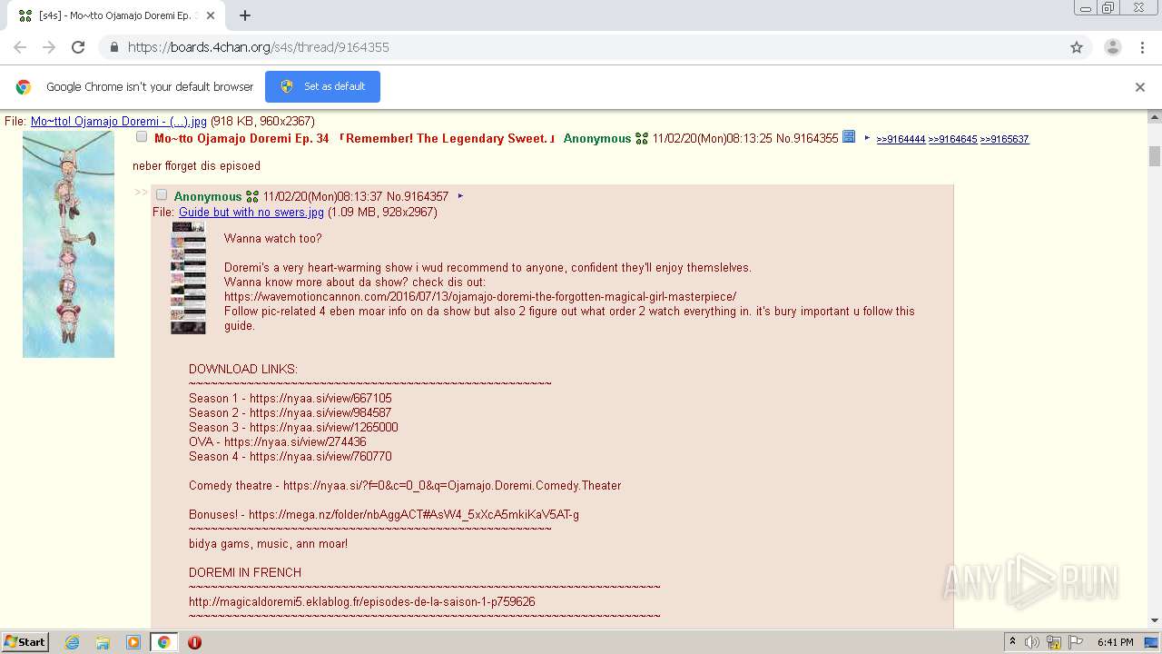The width and height of the screenshot is (1162, 654).
Task: Open a new browser tab
Action: 244,15
